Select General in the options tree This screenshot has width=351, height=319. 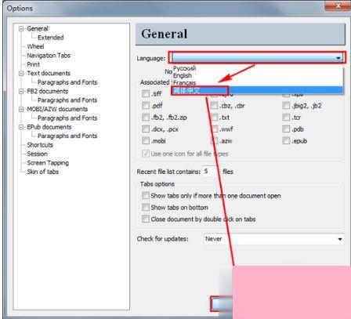pos(38,29)
